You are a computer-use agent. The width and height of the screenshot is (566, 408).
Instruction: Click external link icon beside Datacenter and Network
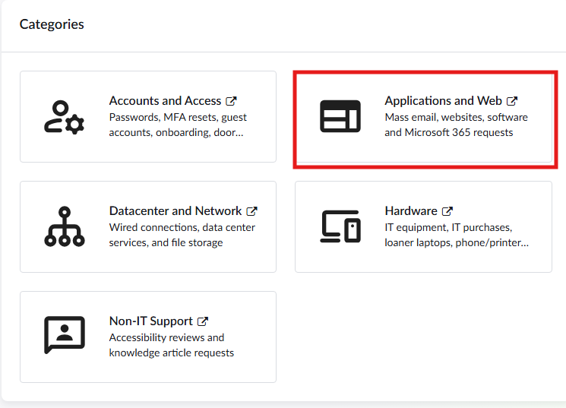click(252, 211)
